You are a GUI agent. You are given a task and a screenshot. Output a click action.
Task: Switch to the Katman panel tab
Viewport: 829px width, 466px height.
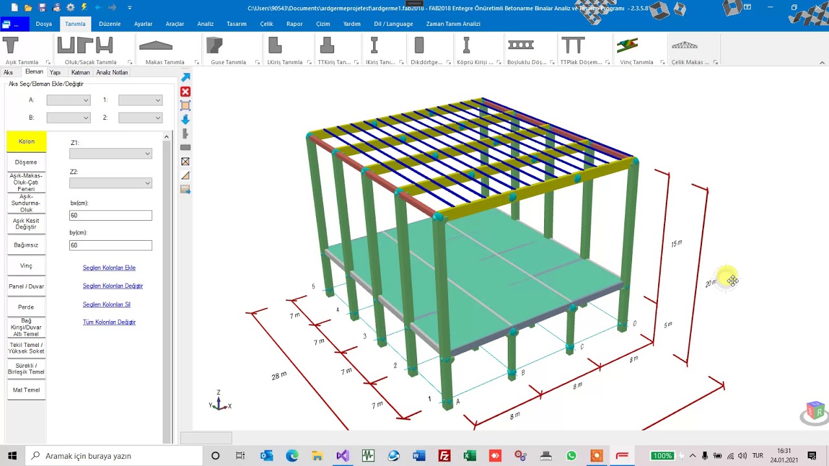click(80, 72)
